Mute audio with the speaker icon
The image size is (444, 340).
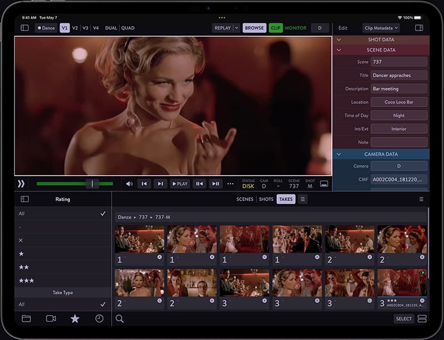(130, 183)
